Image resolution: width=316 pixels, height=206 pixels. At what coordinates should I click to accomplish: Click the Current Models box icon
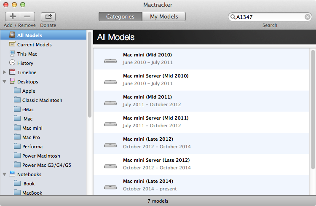[12, 44]
